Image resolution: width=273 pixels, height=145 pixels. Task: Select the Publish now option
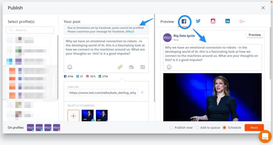tap(171, 128)
